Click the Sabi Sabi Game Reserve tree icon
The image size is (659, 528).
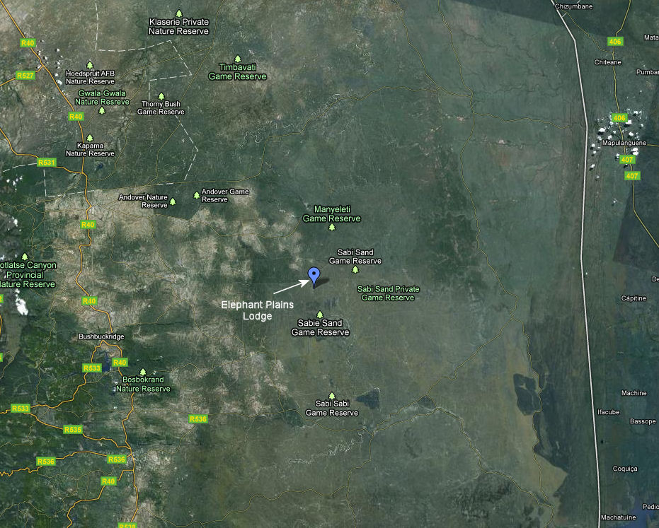tap(331, 396)
